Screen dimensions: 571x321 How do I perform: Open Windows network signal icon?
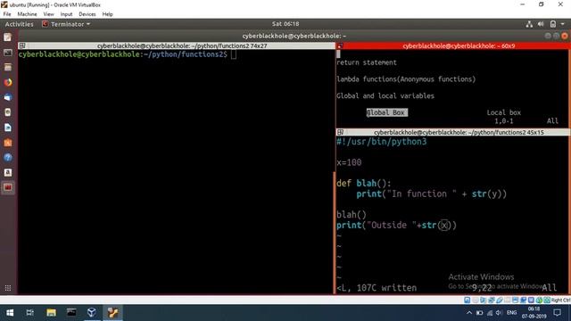point(490,313)
